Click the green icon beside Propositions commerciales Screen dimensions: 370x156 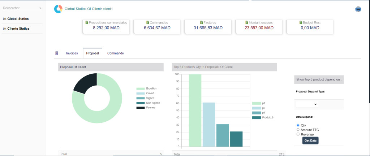tap(87, 22)
